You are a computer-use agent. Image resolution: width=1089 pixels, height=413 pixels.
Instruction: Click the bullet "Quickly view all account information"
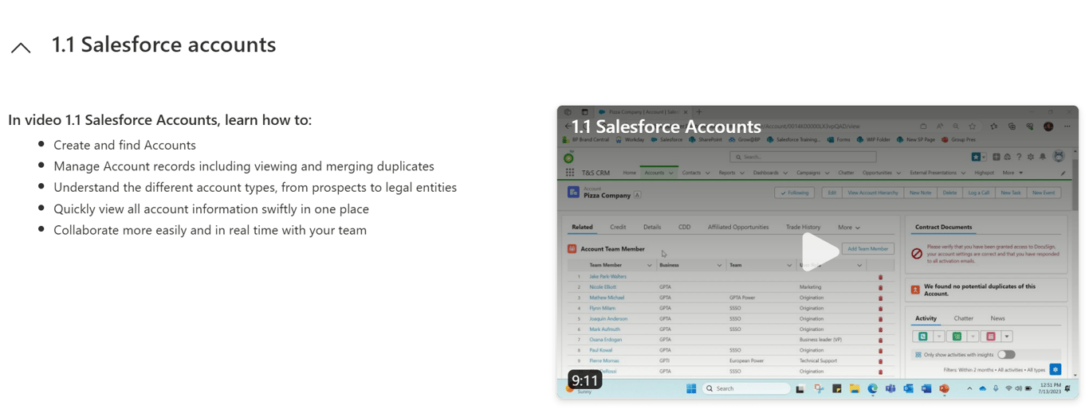coord(211,209)
